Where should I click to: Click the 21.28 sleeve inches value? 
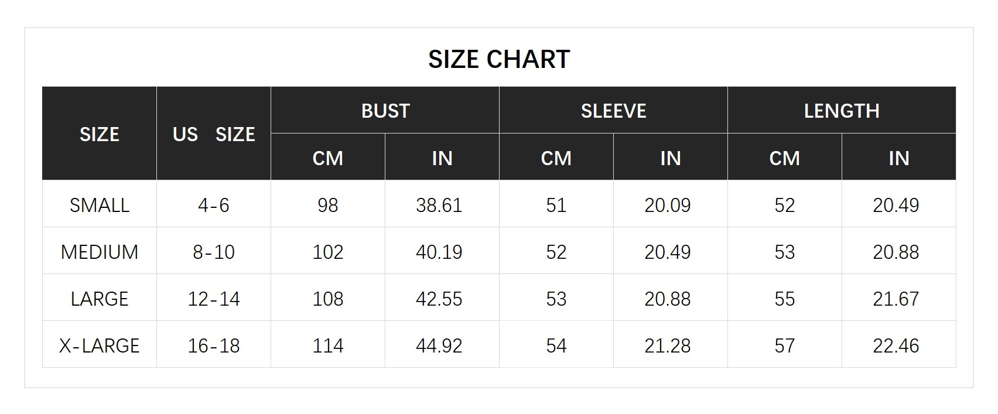coord(668,345)
